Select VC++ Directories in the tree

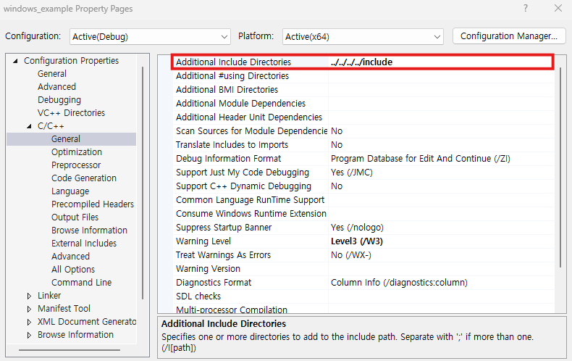pos(71,113)
